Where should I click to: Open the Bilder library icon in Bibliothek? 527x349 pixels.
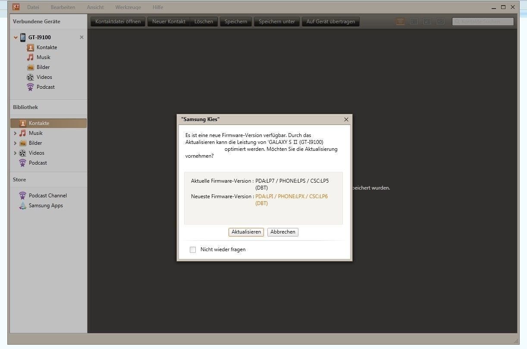[22, 143]
